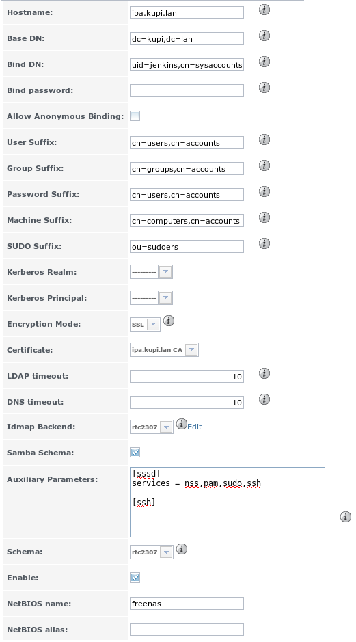Viewport: 356px width, 642px height.
Task: Focus the Bind DN input field
Action: click(187, 65)
